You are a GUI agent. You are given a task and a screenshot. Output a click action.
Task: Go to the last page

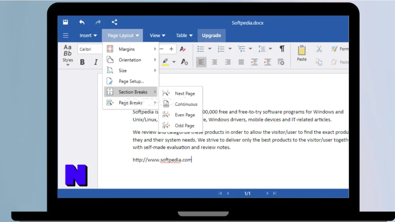tap(275, 193)
